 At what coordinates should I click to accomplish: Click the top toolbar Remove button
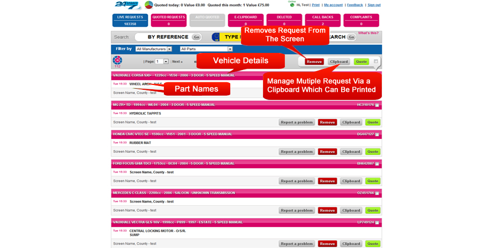click(314, 61)
